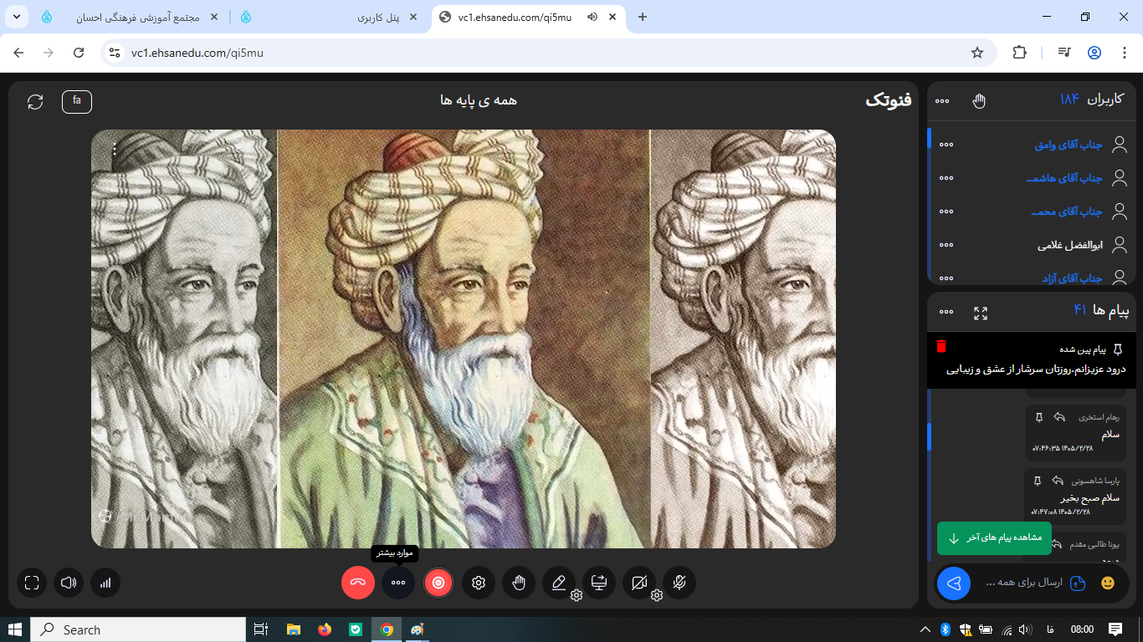Click the red record session button
This screenshot has width=1143, height=642.
tap(438, 583)
